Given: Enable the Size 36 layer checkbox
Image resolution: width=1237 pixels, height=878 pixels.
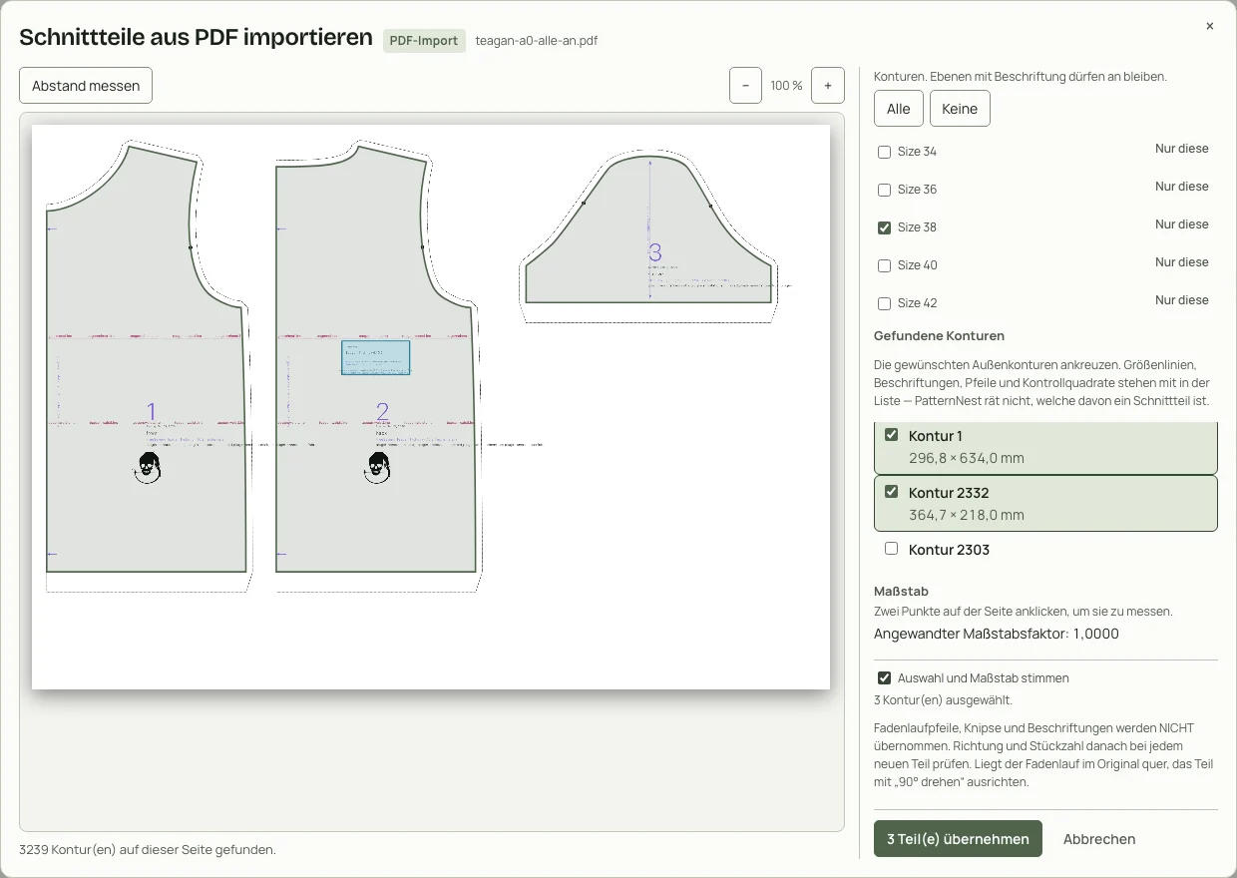Looking at the screenshot, I should pos(884,190).
